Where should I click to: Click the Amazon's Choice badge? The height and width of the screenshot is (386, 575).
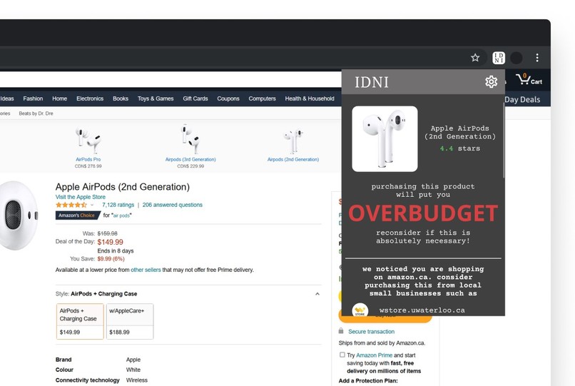tap(77, 215)
